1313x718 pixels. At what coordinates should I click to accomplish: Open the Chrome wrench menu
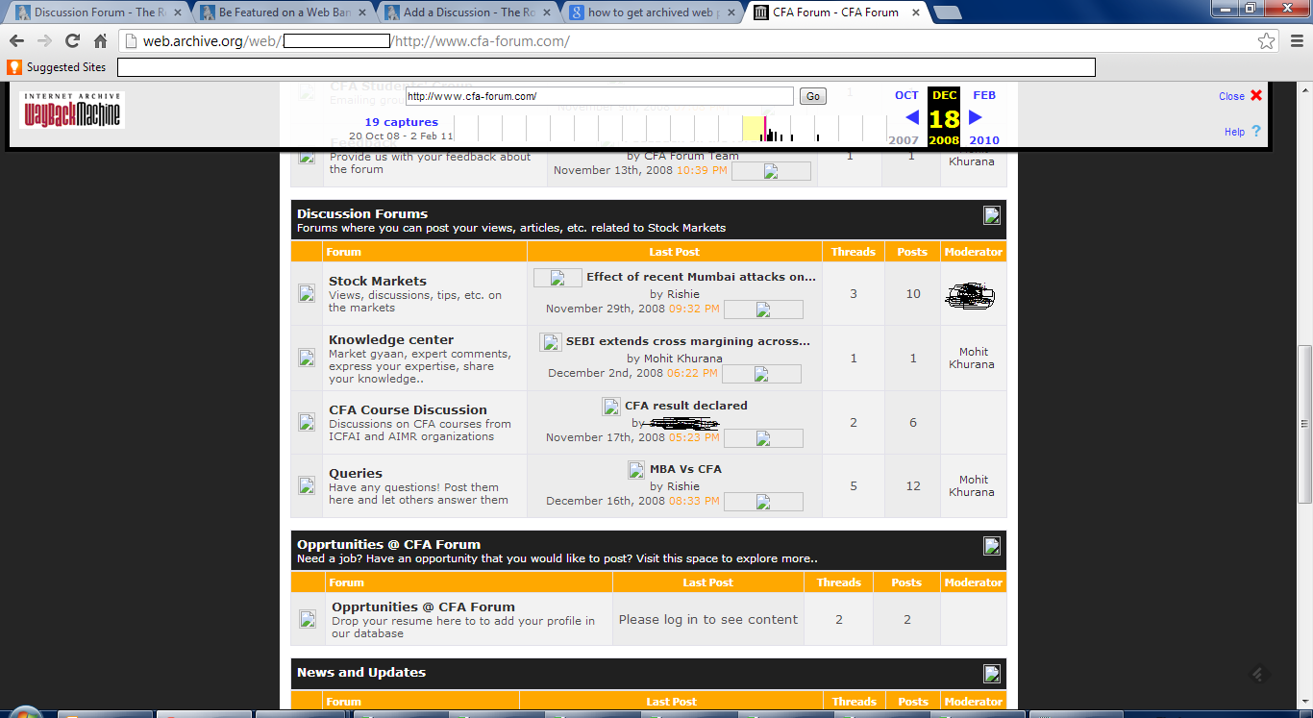[1296, 41]
